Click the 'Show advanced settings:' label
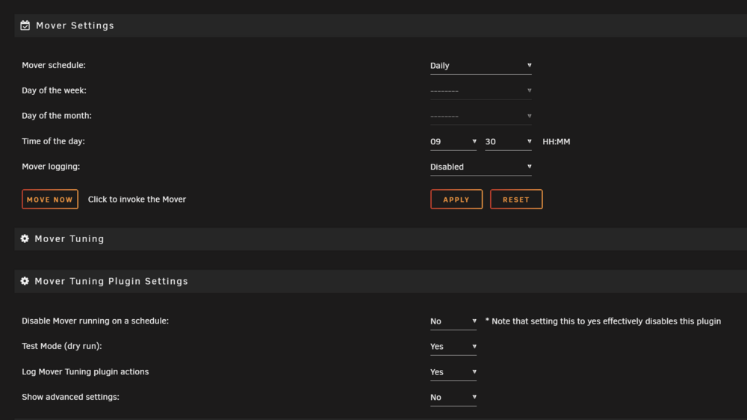The width and height of the screenshot is (747, 420). click(x=70, y=397)
